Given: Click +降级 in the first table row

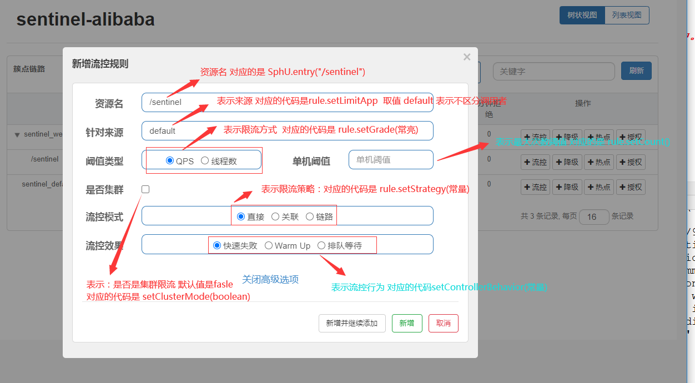Looking at the screenshot, I should click(x=567, y=137).
